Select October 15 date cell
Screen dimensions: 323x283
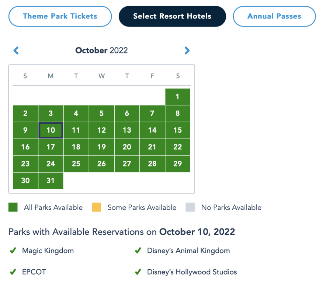(178, 130)
